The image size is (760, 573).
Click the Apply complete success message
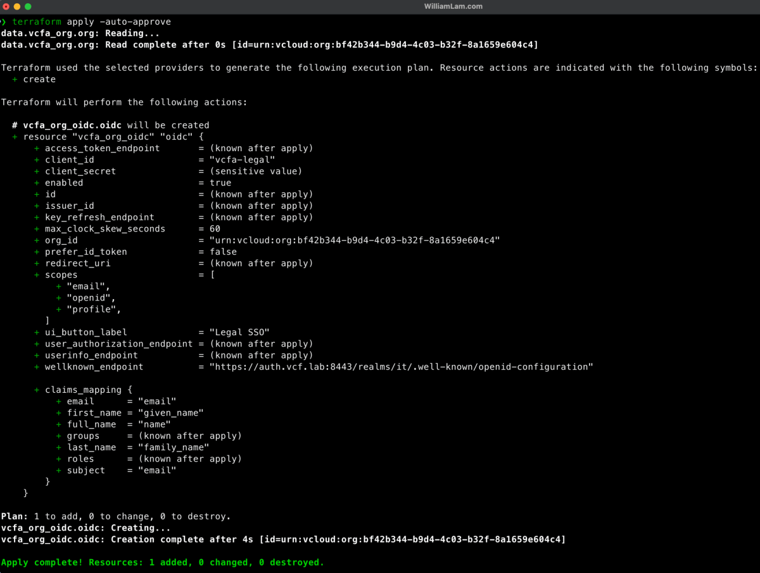[x=162, y=562]
